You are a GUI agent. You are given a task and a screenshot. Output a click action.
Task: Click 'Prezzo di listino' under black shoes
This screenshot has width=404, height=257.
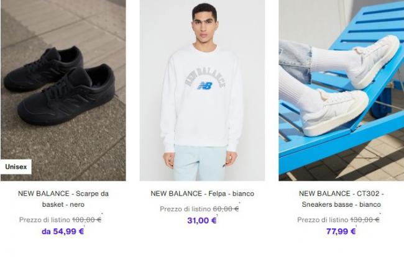click(45, 220)
